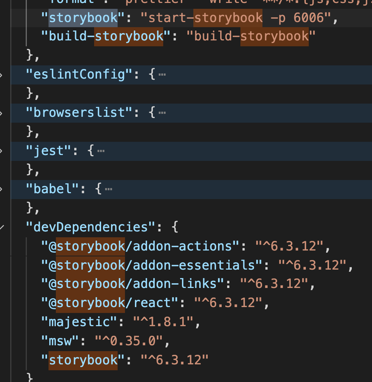Screen dimensions: 372x382
Task: Click the "msw" dependency name
Action: [60, 341]
